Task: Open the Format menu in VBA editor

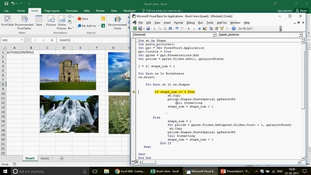Action: [178, 23]
